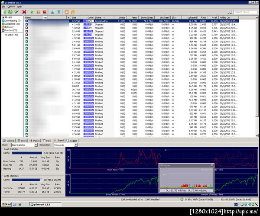260x216 pixels.
Task: Click the Move Down Queue arrow icon
Action: click(58, 12)
